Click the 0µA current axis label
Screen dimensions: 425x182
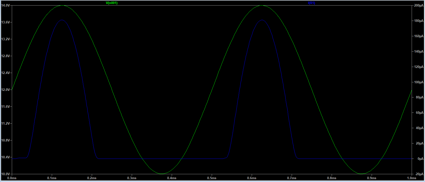[420, 159]
